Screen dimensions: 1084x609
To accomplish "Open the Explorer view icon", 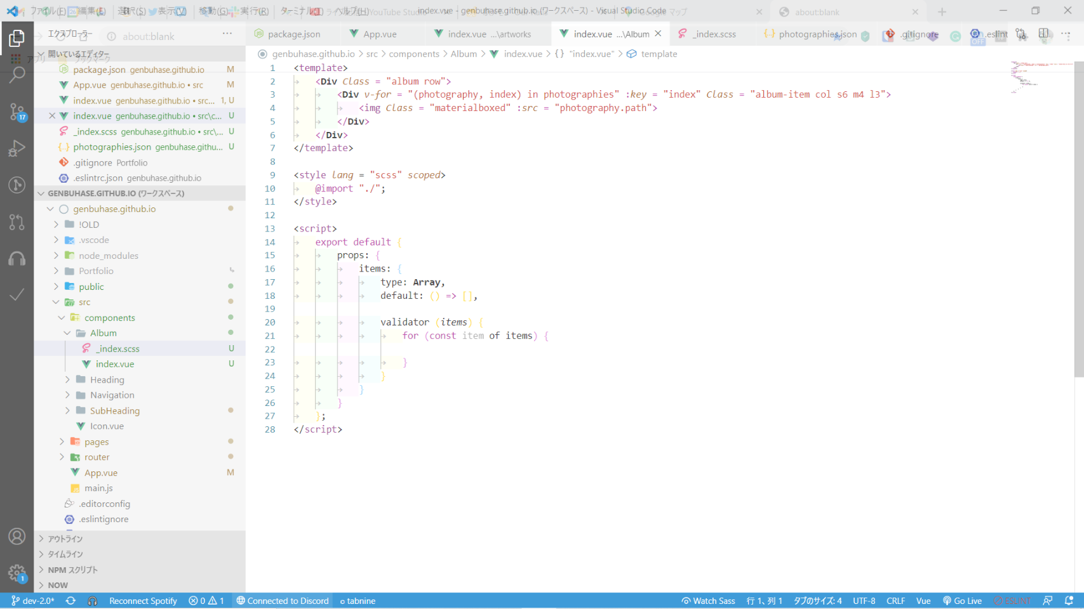I will click(x=17, y=38).
